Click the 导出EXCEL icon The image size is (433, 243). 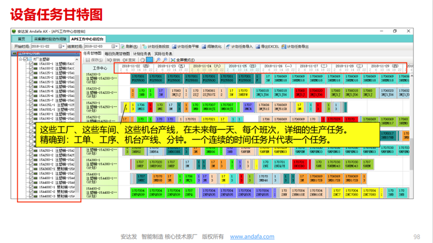point(258,46)
